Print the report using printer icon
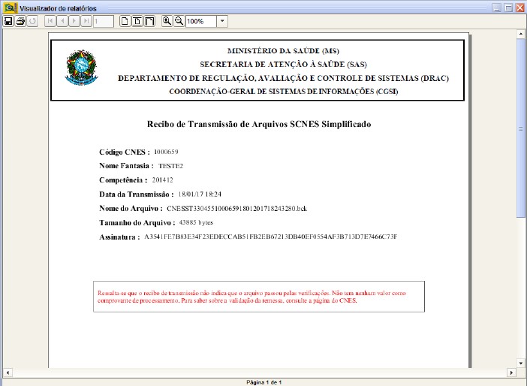This screenshot has width=527, height=386. click(20, 21)
